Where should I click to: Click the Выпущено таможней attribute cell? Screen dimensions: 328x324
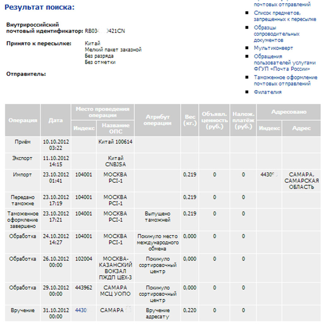157,220
